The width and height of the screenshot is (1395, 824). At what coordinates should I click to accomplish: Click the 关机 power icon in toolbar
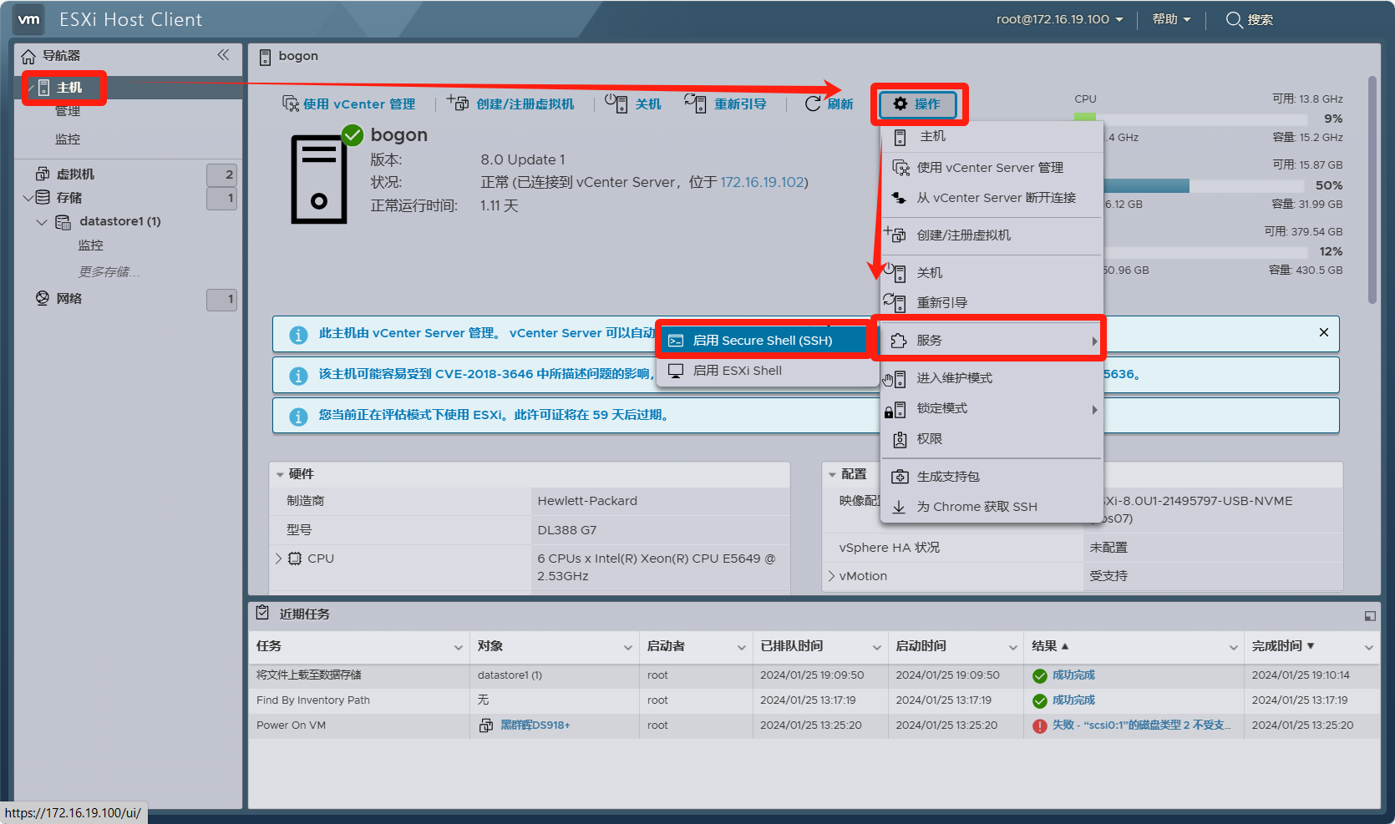(x=616, y=103)
